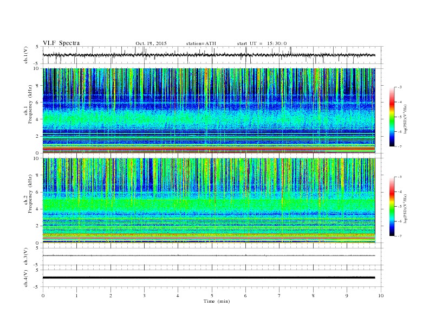Click the time axis tick label '5'
This screenshot has height=332, width=429.
pos(212,296)
